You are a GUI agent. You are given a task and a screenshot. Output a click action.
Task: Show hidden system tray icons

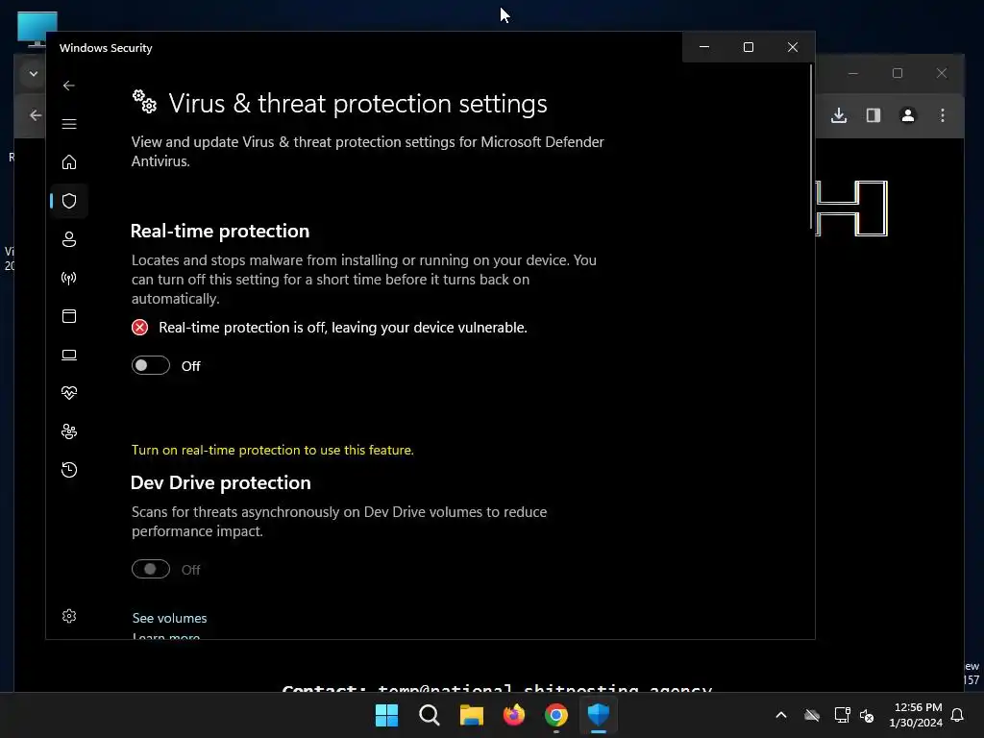click(x=781, y=715)
